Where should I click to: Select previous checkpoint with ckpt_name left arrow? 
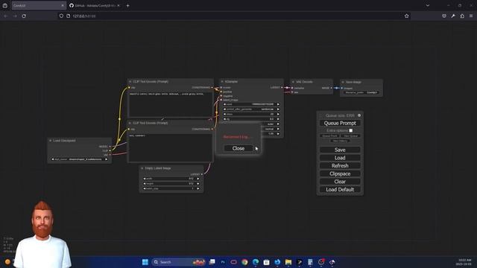pyautogui.click(x=52, y=159)
